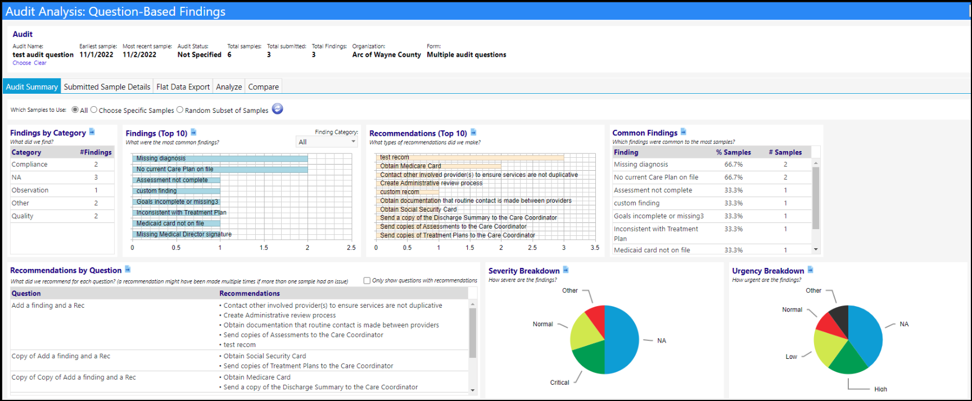Open the Finding Category dropdown
The width and height of the screenshot is (972, 401).
pos(327,142)
